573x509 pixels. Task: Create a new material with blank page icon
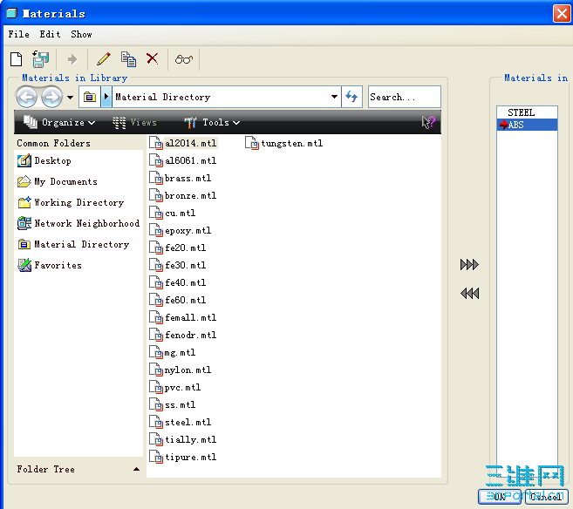point(16,59)
